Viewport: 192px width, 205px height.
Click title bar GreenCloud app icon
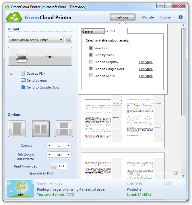coord(7,7)
